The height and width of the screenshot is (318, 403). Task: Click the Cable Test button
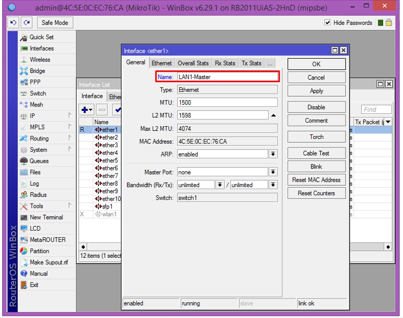tap(316, 153)
